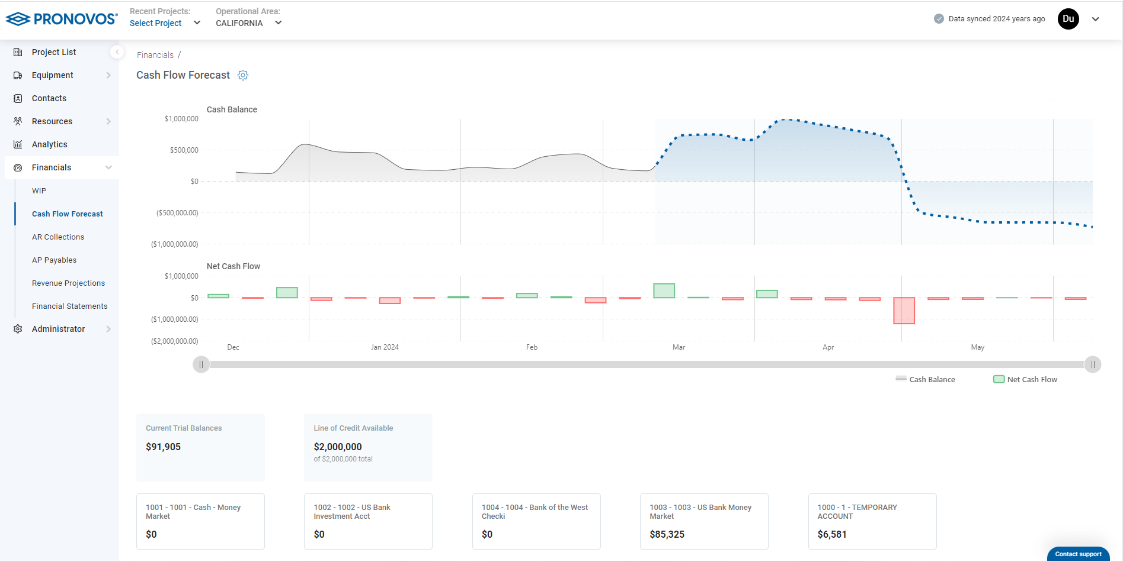The height and width of the screenshot is (562, 1123).
Task: Click the Analytics chart icon
Action: tap(18, 144)
